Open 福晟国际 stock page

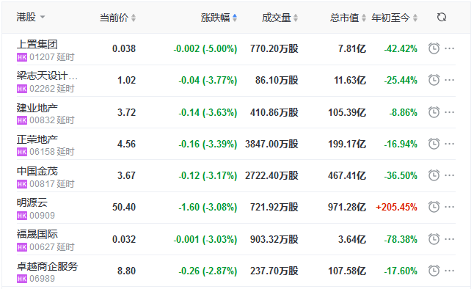(x=37, y=234)
